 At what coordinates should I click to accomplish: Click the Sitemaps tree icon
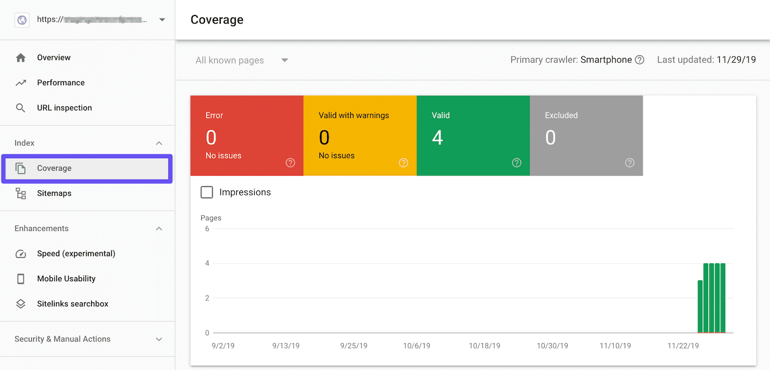click(x=21, y=193)
